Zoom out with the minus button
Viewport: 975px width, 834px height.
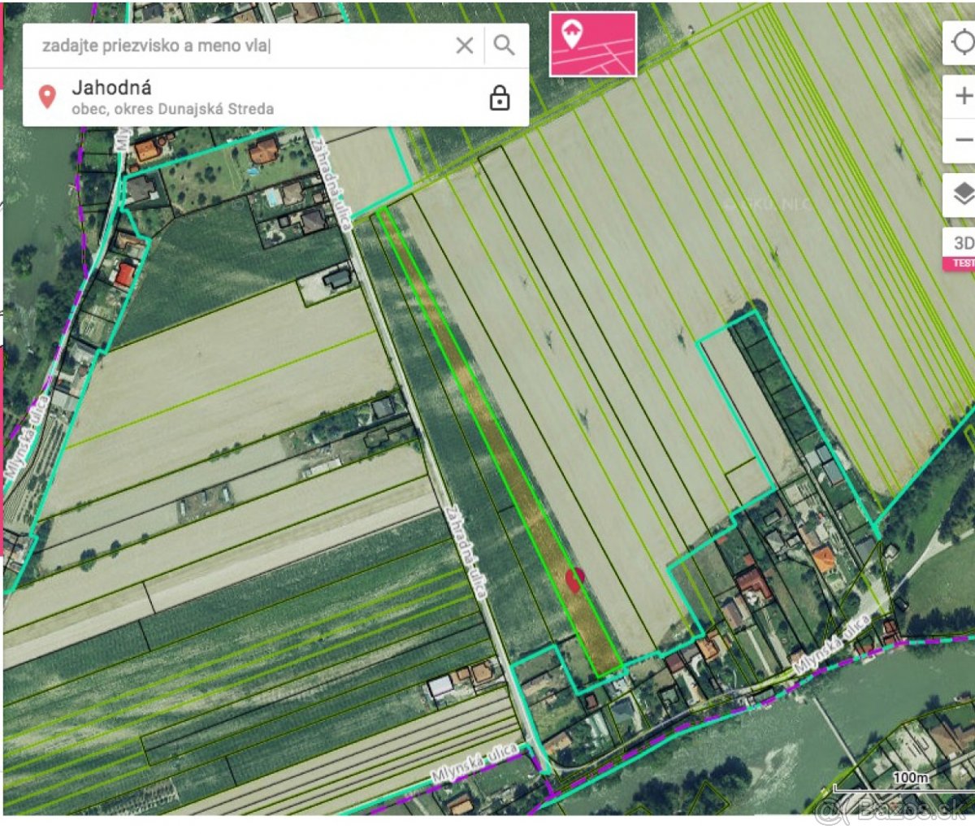tap(963, 141)
